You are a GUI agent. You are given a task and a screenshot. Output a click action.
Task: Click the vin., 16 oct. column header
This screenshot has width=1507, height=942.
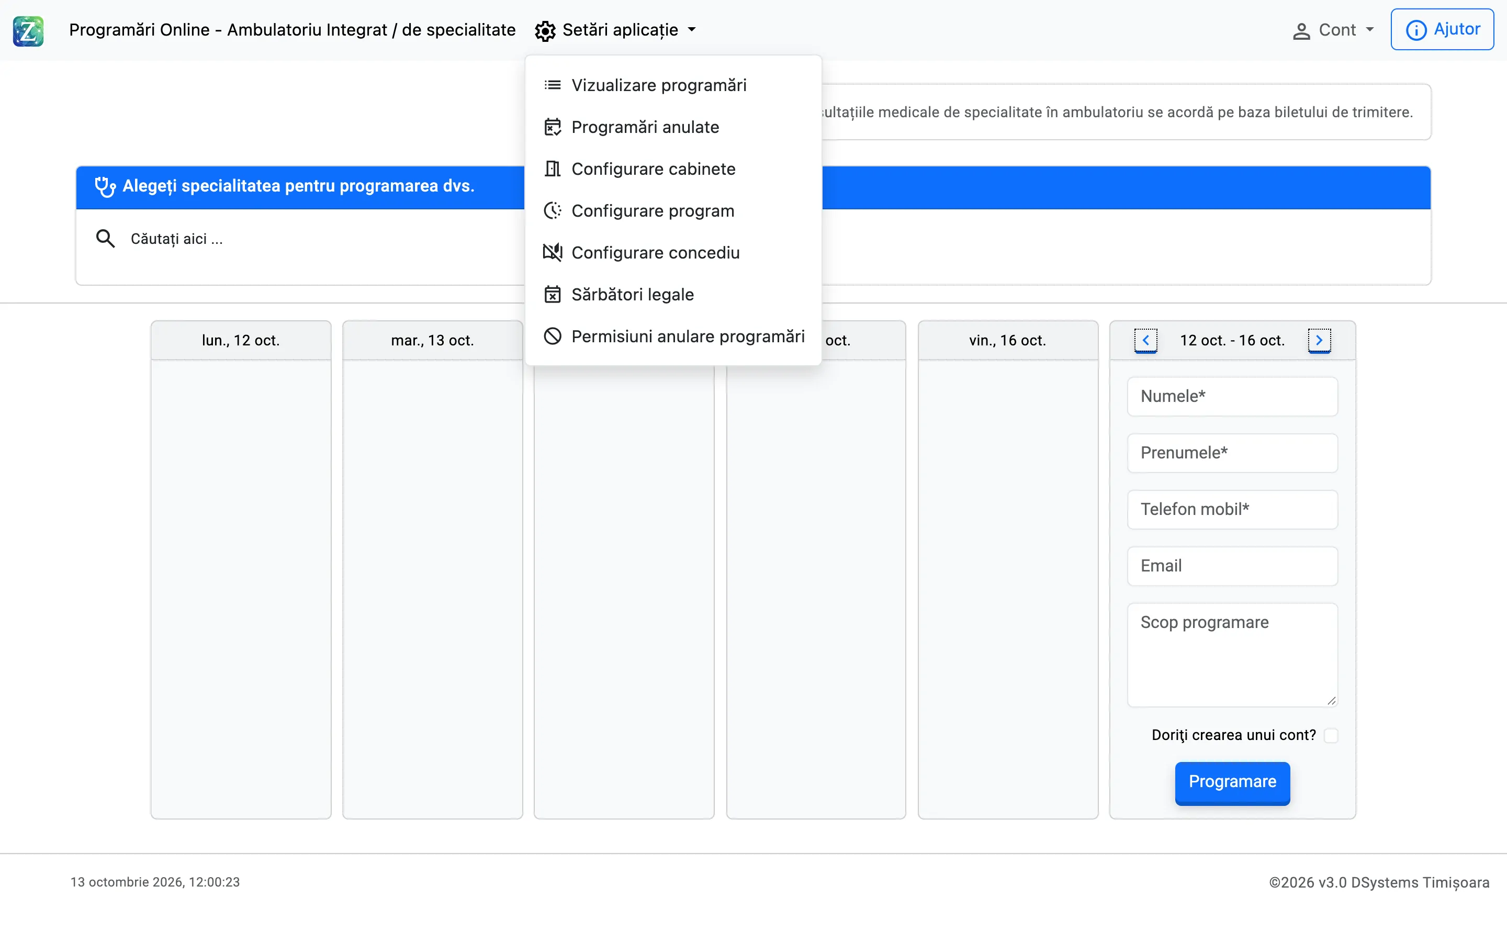1008,340
